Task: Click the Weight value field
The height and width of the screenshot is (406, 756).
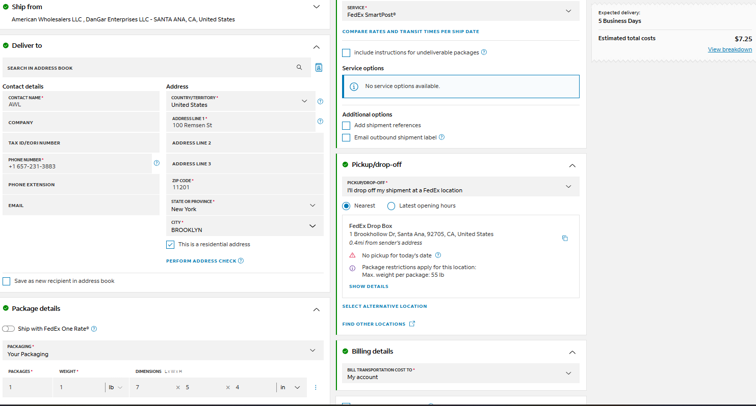Action: pyautogui.click(x=79, y=387)
